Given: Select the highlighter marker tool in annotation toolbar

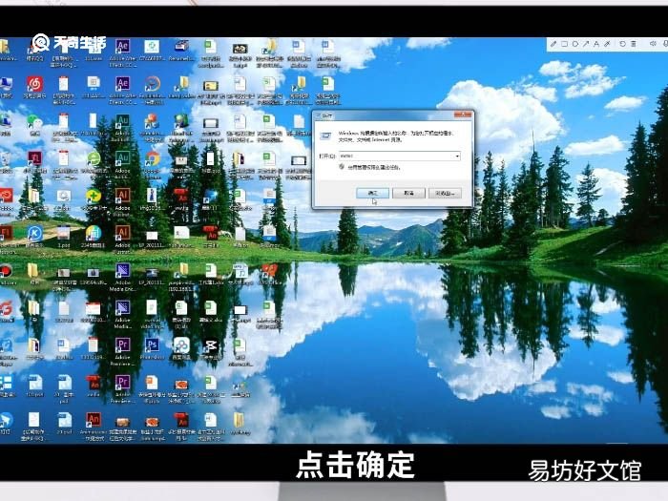Looking at the screenshot, I should point(607,44).
